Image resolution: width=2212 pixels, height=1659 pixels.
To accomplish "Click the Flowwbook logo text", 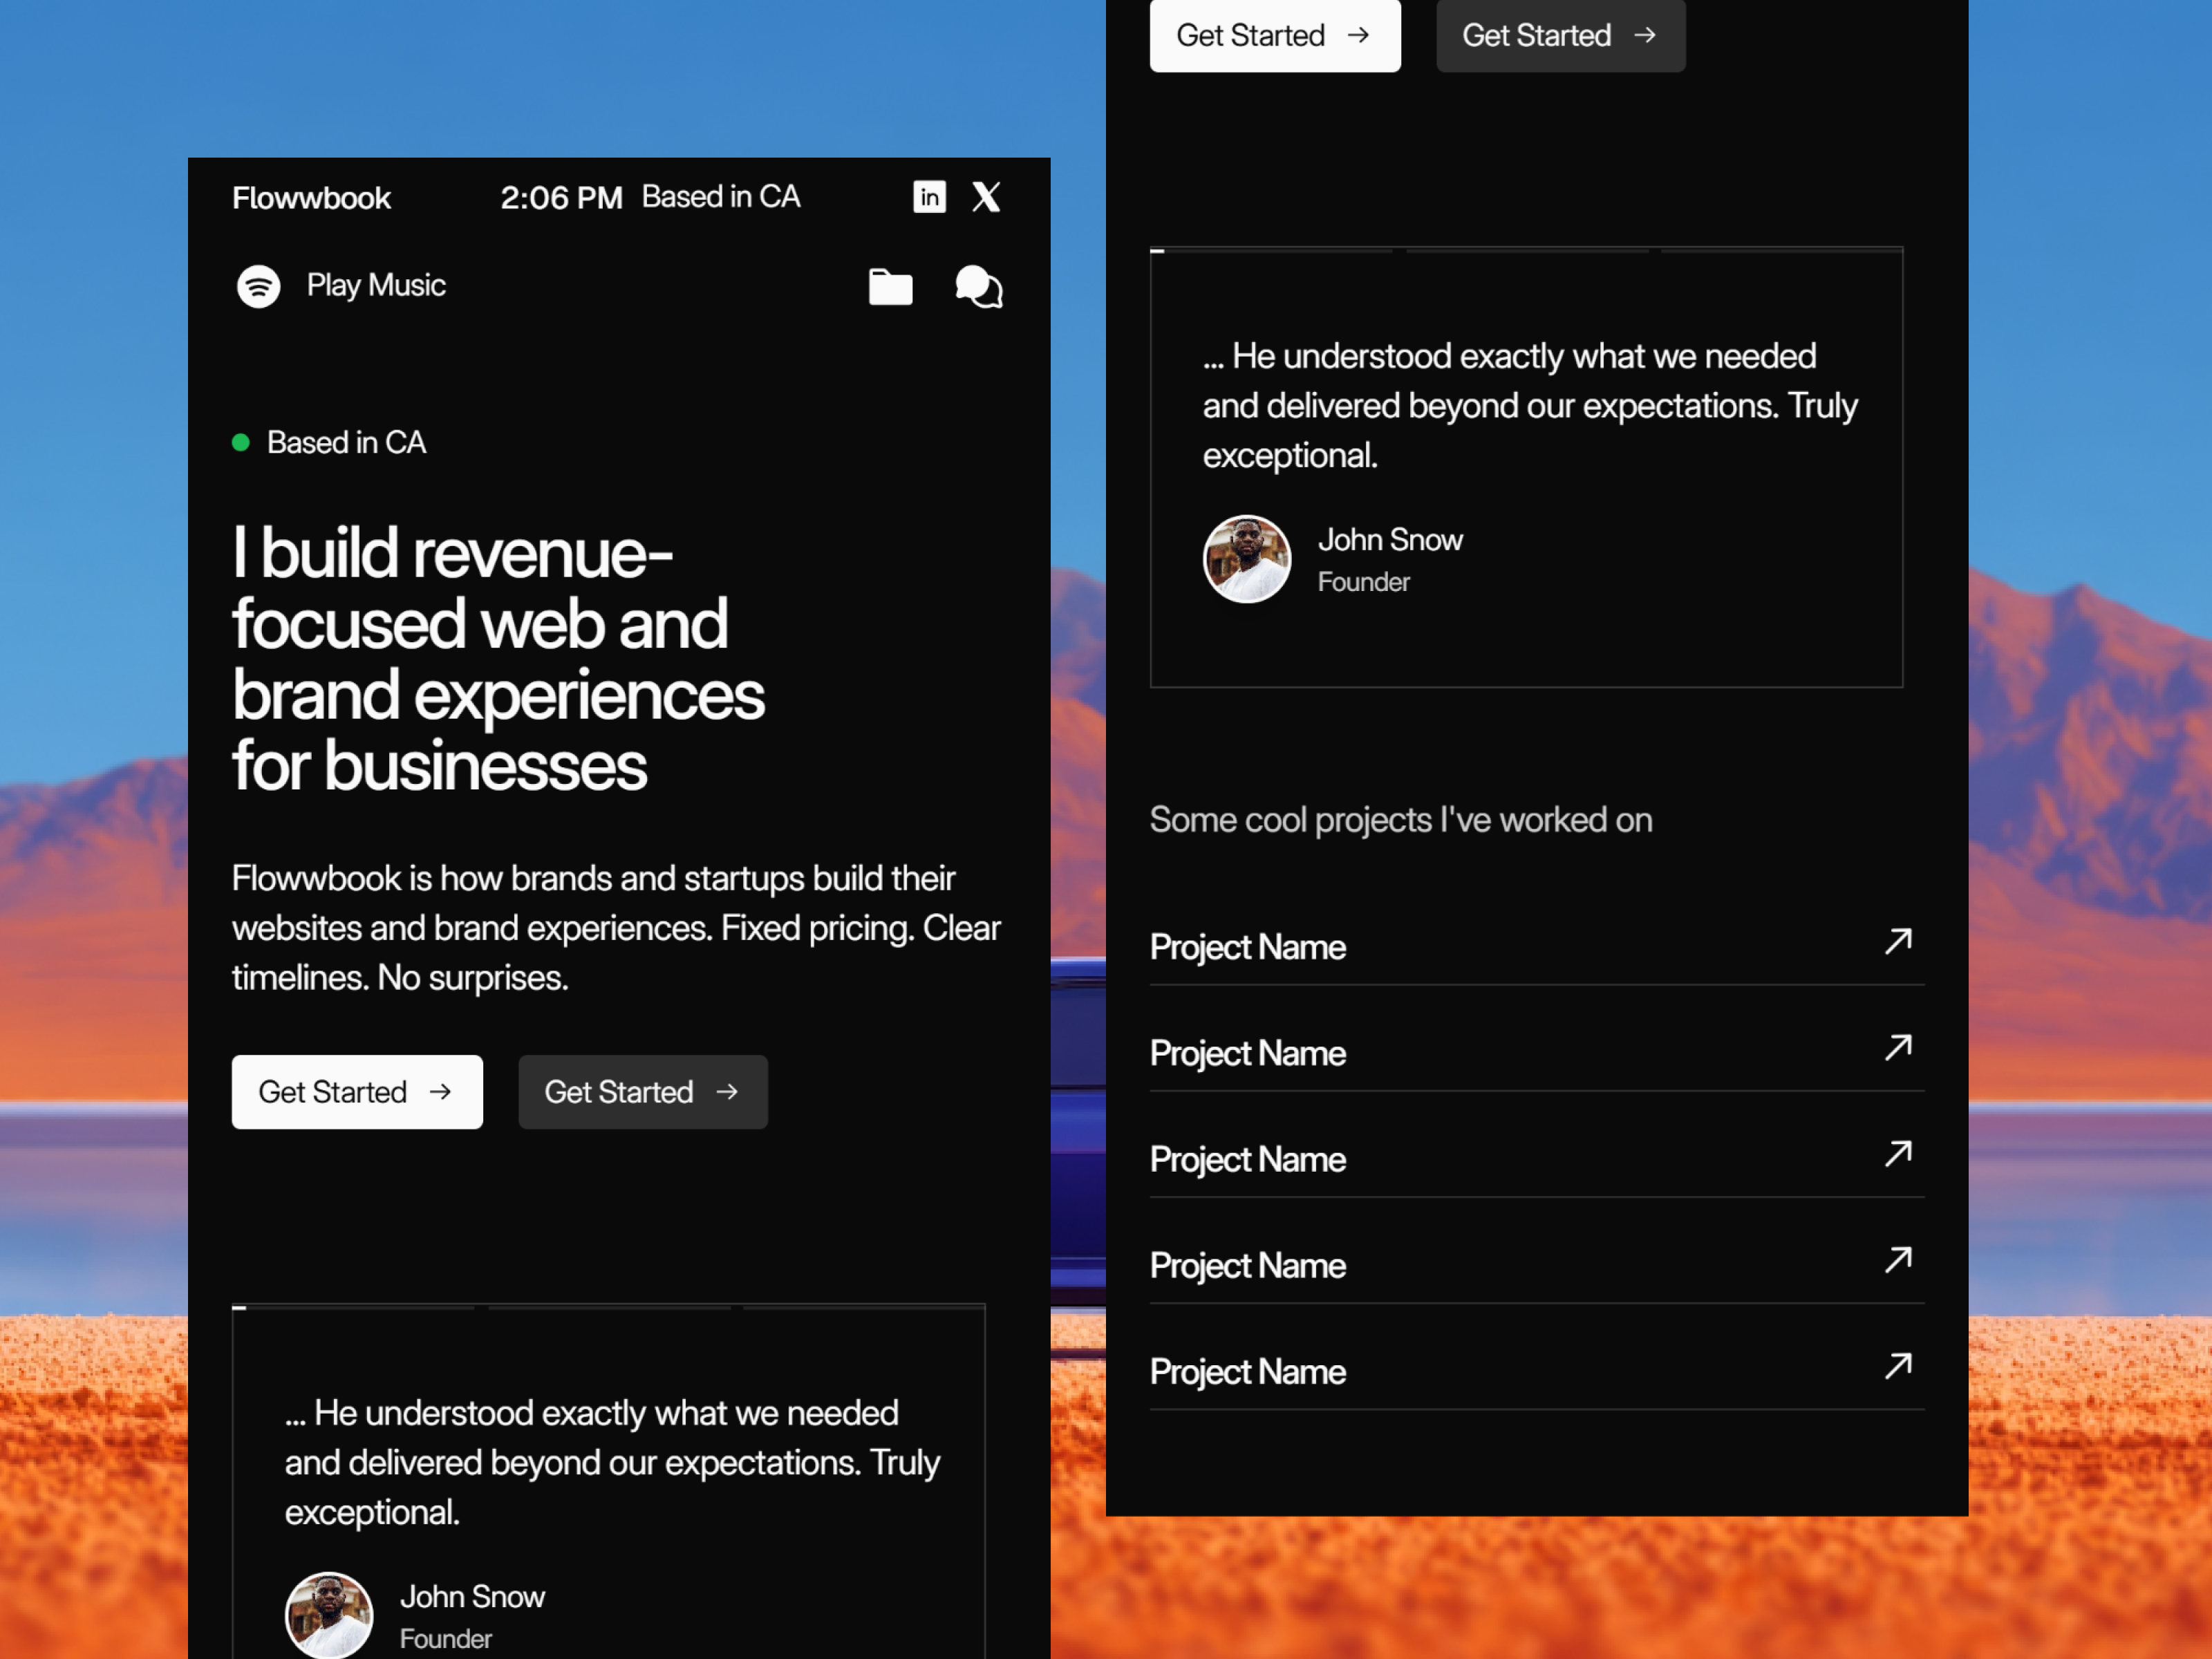I will tap(311, 198).
